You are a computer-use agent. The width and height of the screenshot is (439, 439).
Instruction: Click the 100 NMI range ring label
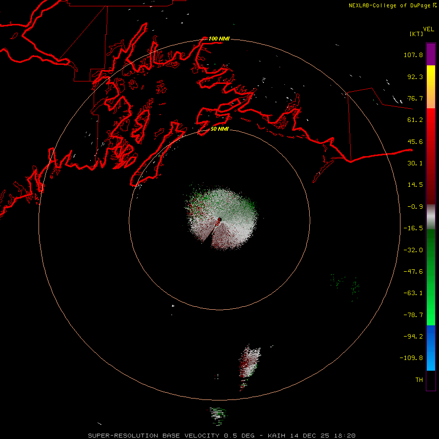(x=219, y=39)
